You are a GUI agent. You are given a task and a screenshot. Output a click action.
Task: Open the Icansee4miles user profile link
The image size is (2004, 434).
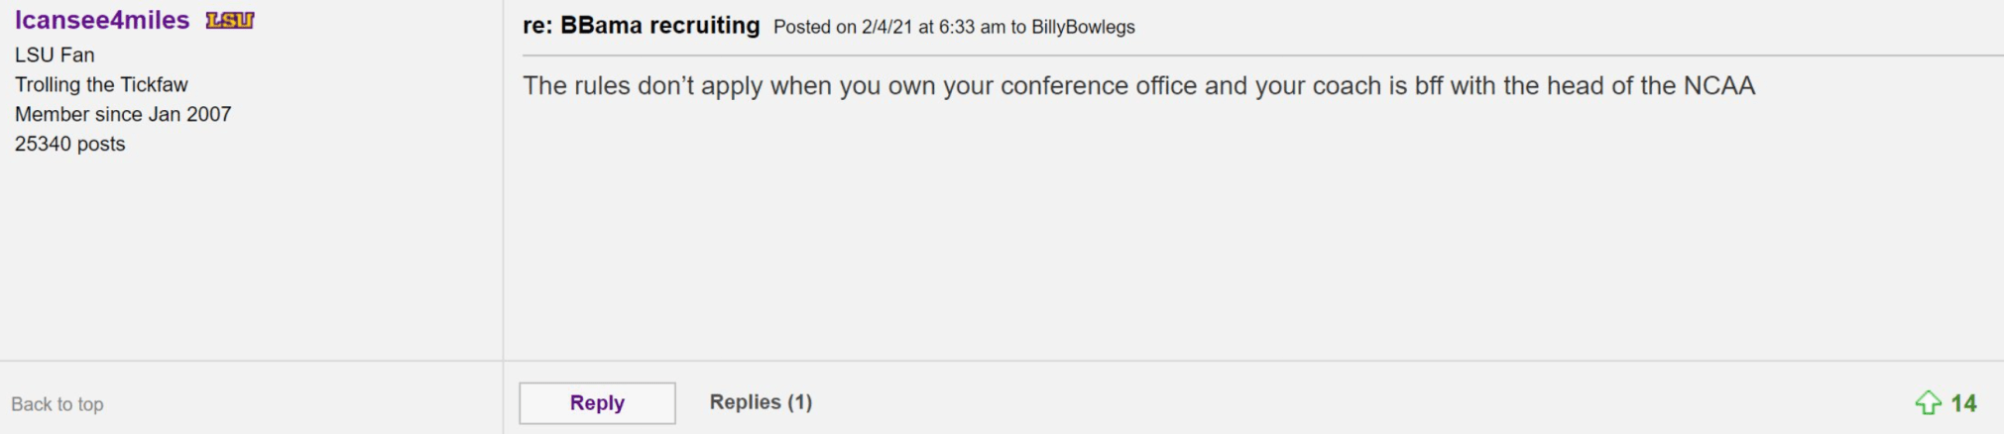coord(102,20)
